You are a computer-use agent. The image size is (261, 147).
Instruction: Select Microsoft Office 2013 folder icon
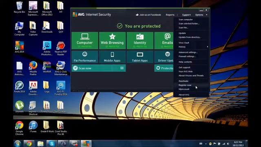(47, 9)
